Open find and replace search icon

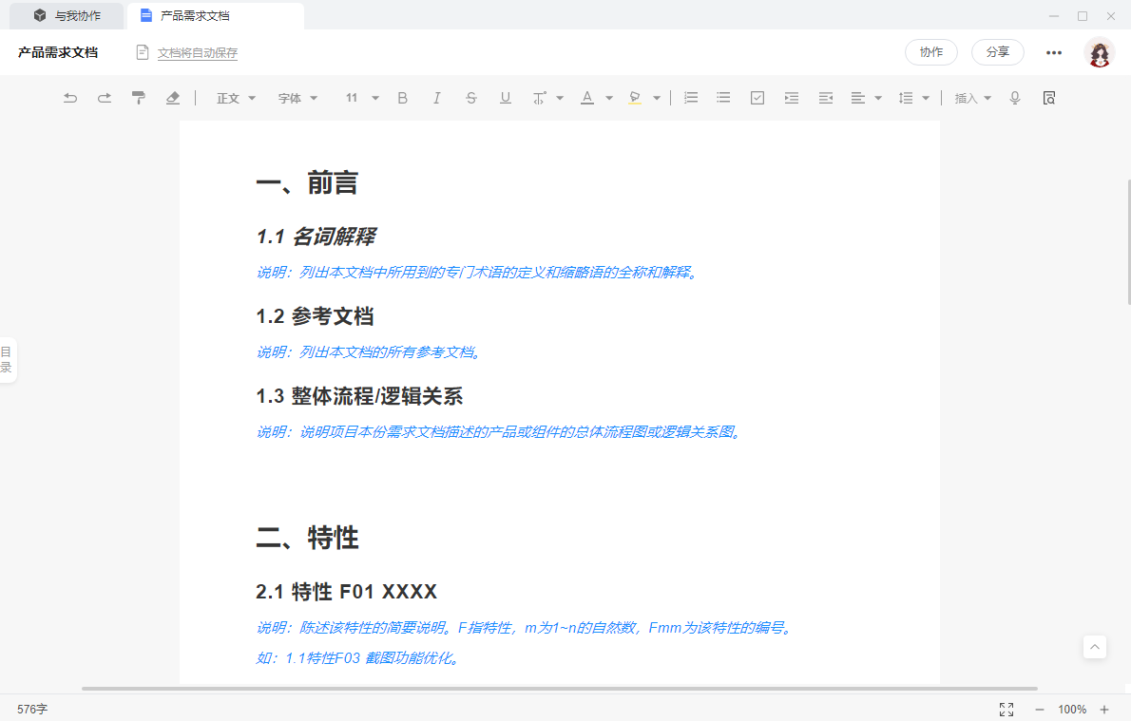[1049, 98]
